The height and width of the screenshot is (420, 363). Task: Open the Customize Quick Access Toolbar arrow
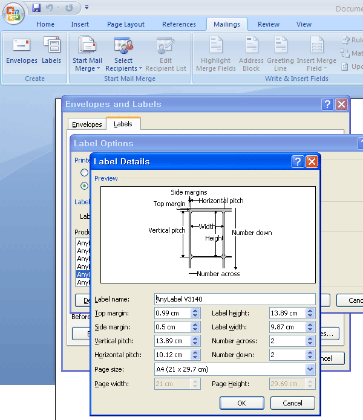tap(87, 7)
